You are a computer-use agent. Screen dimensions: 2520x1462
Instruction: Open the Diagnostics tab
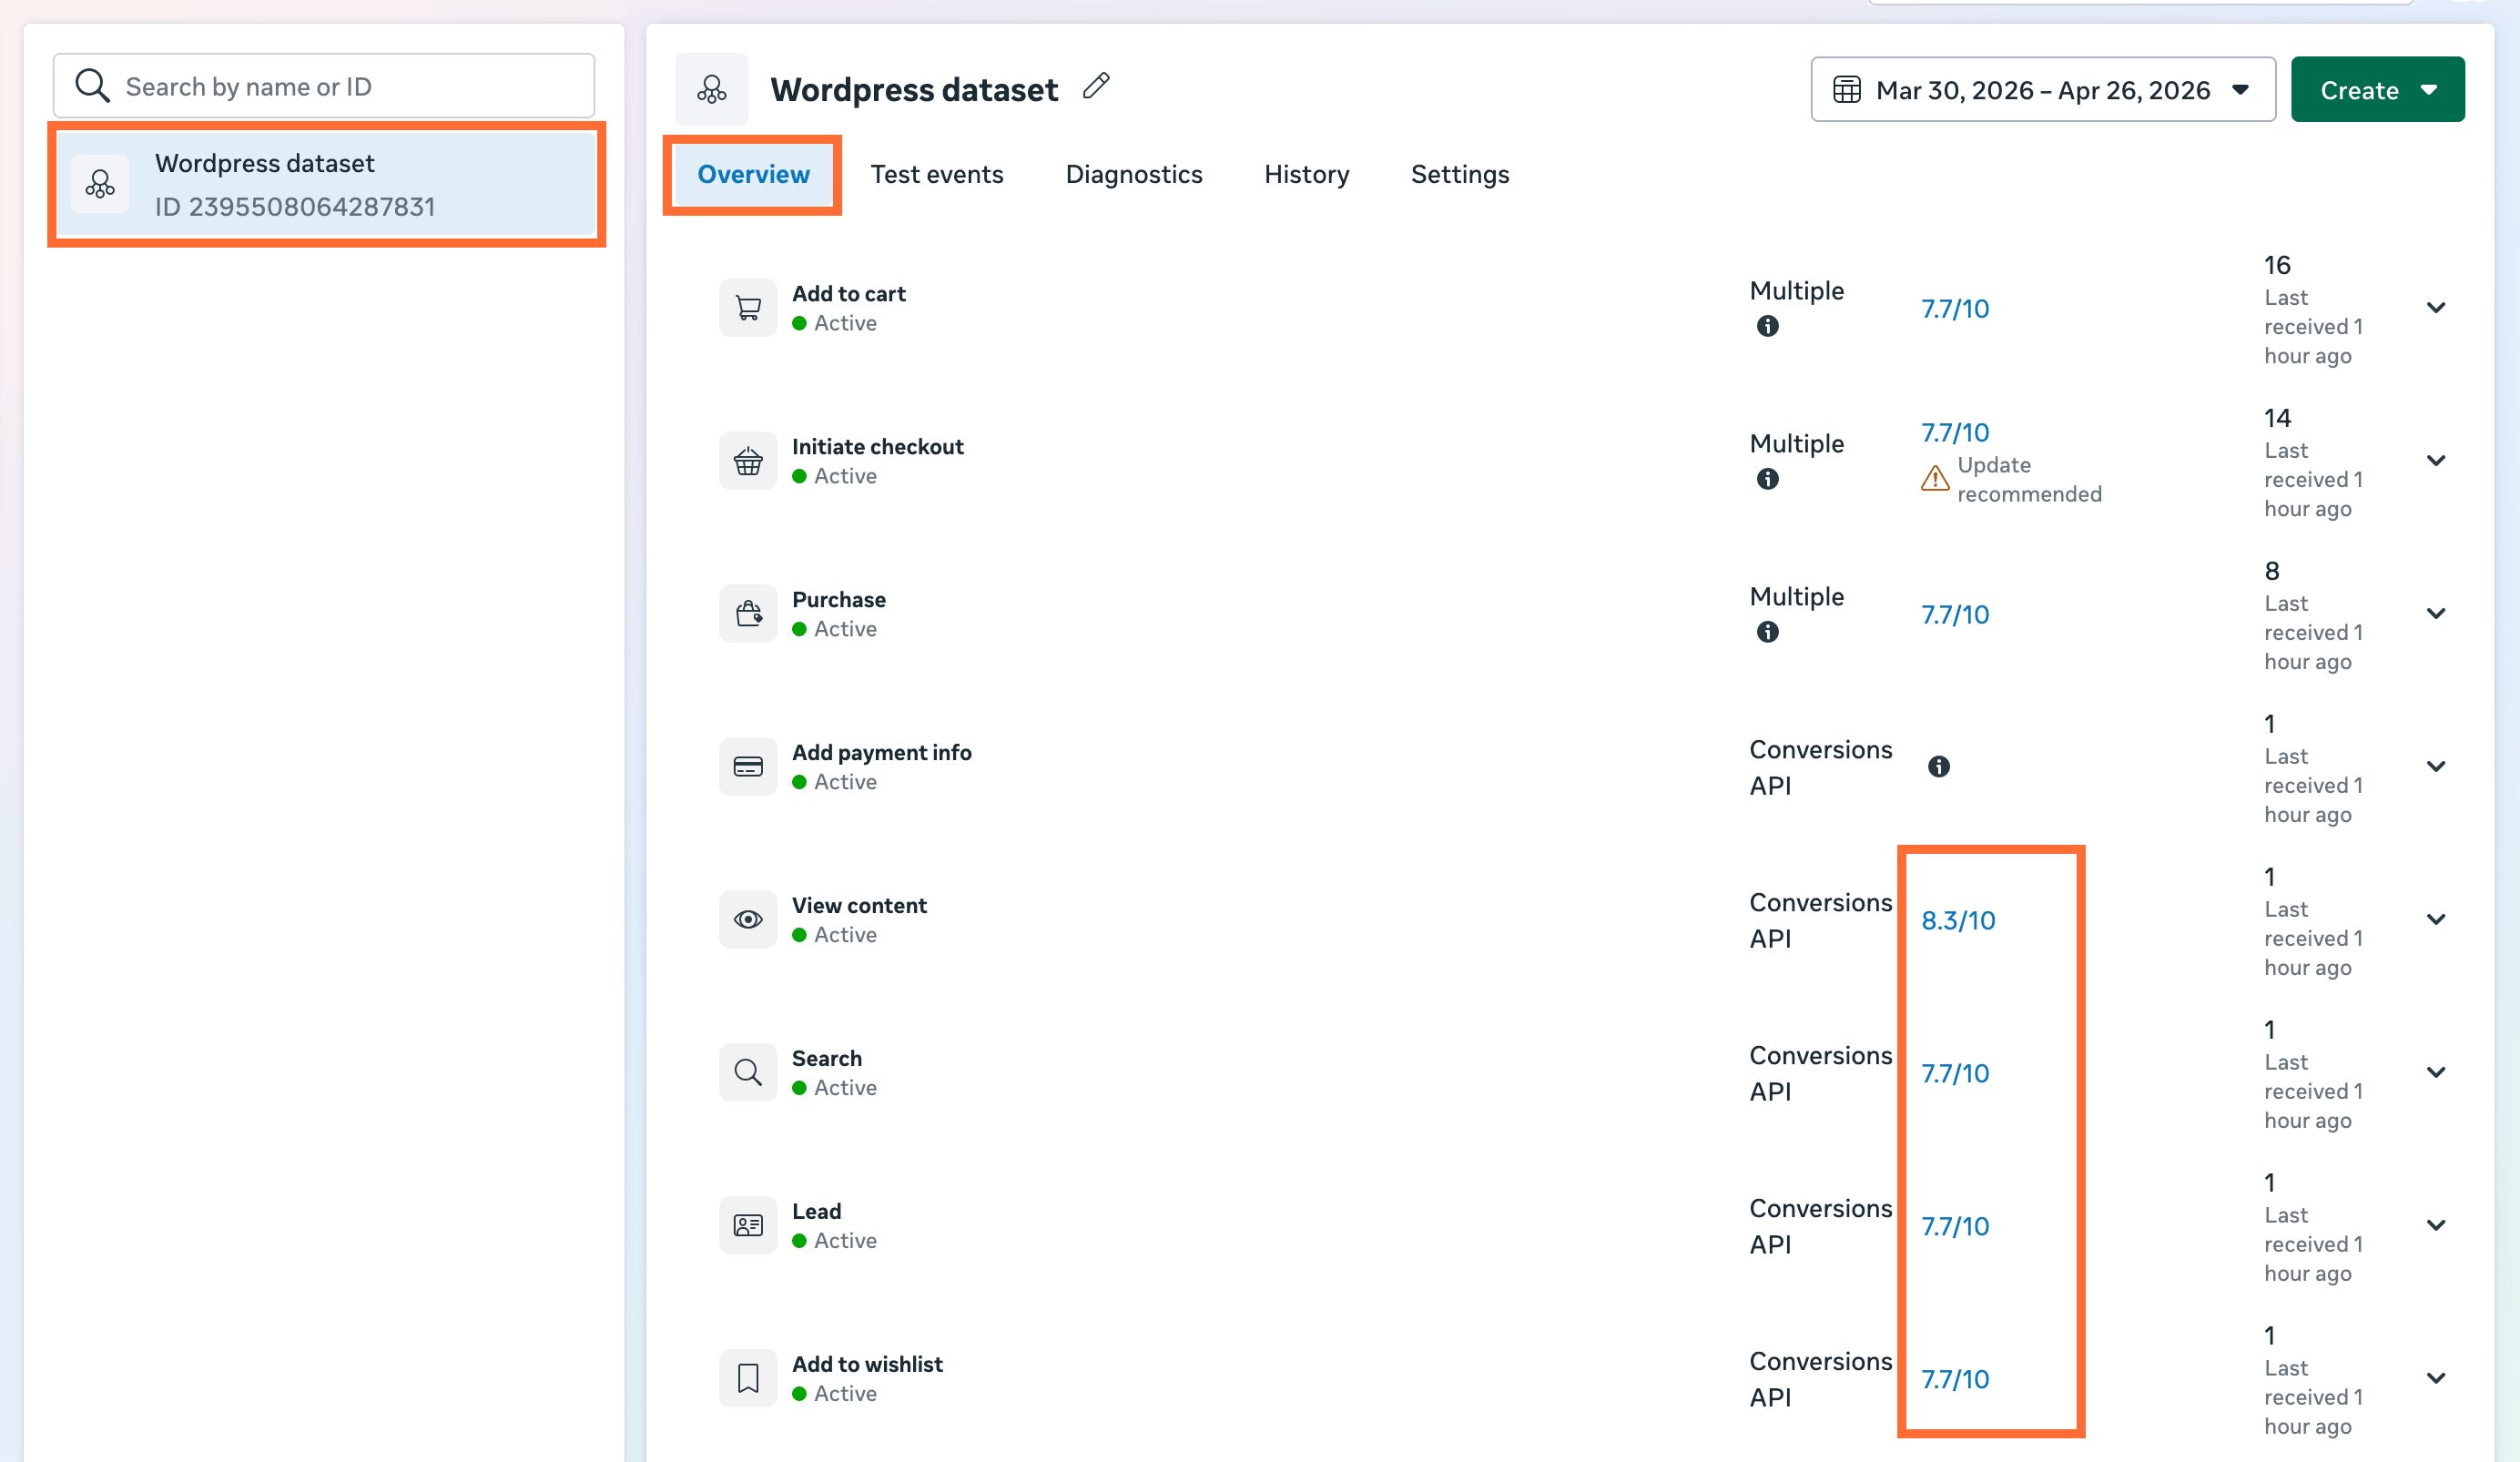tap(1133, 175)
